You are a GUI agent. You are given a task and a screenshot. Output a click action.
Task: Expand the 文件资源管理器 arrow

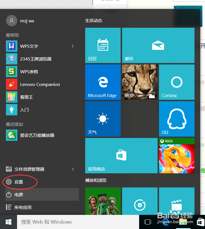click(73, 169)
